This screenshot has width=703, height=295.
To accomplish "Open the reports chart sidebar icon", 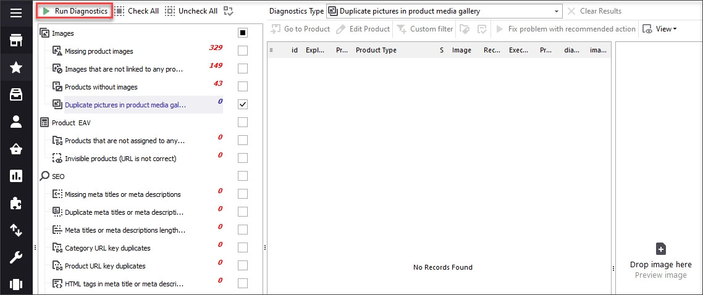I will click(16, 176).
